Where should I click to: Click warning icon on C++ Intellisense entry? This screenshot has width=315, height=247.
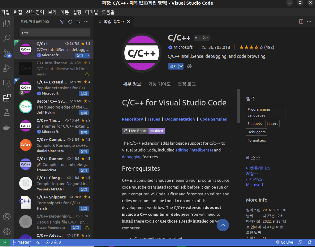(x=87, y=74)
